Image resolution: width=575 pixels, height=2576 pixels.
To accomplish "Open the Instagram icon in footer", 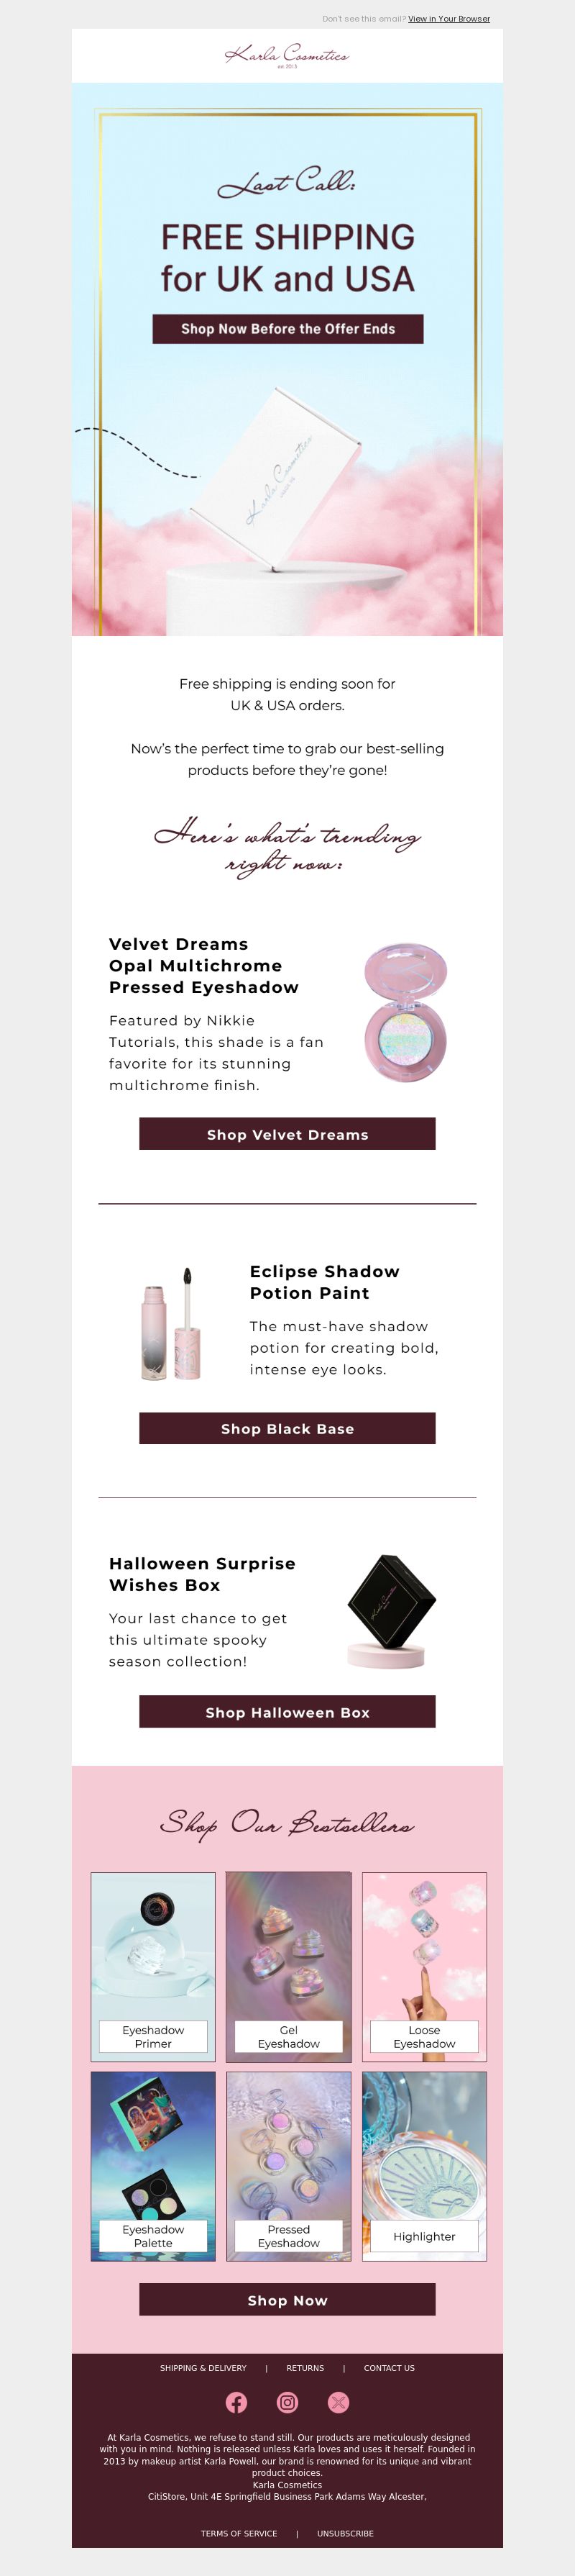I will (287, 2402).
